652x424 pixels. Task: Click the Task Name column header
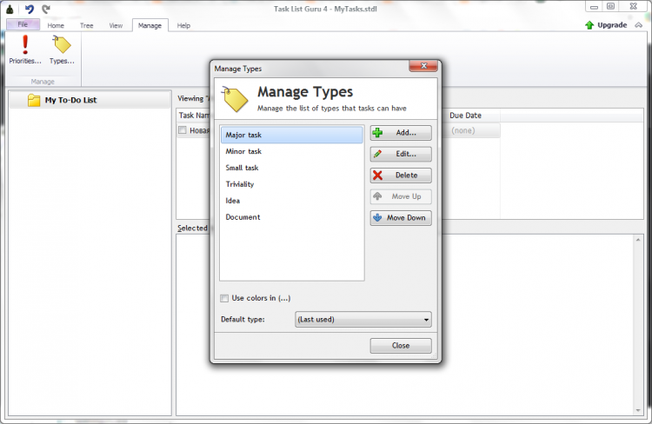[x=194, y=116]
